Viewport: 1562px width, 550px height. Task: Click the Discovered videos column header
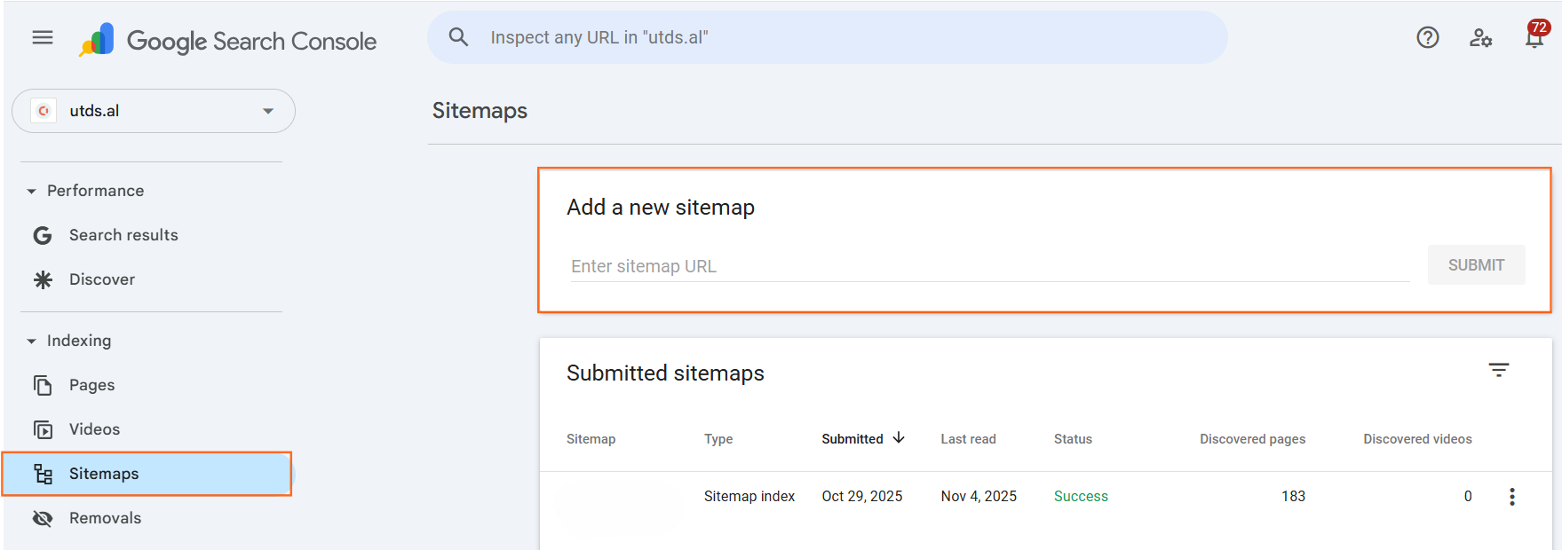tap(1418, 439)
